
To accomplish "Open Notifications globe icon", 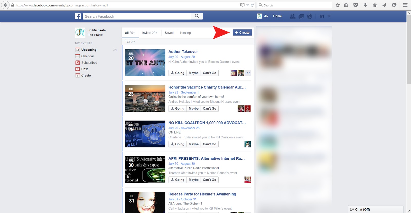I will pyautogui.click(x=310, y=16).
